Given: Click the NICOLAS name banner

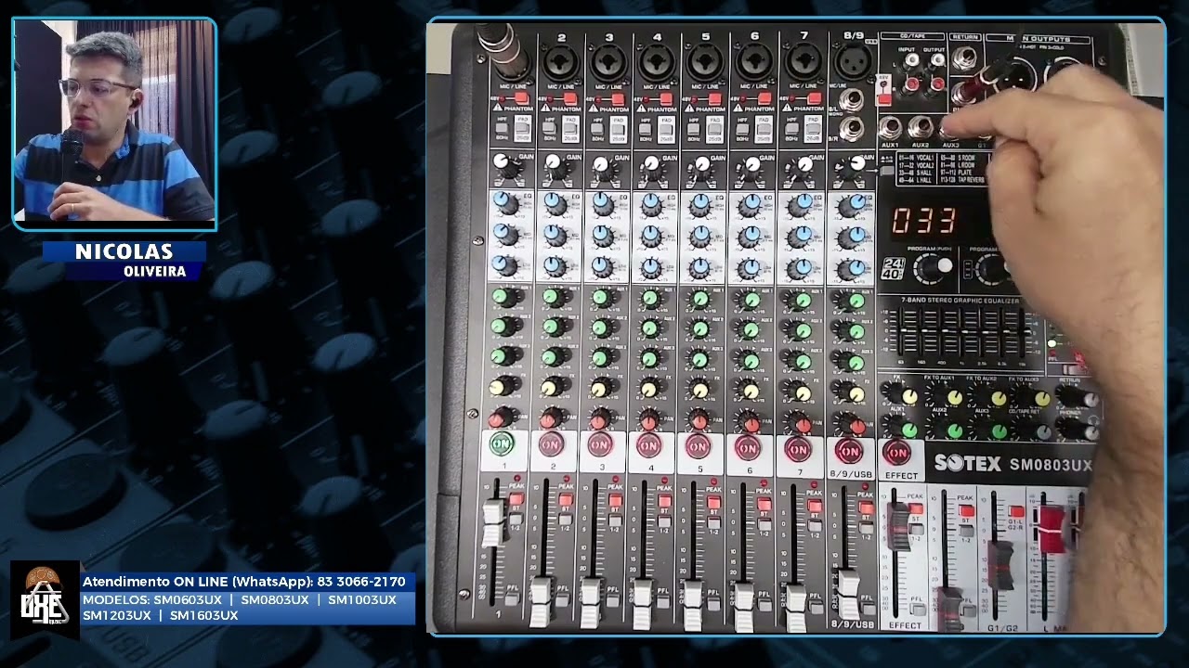Looking at the screenshot, I should (x=124, y=251).
